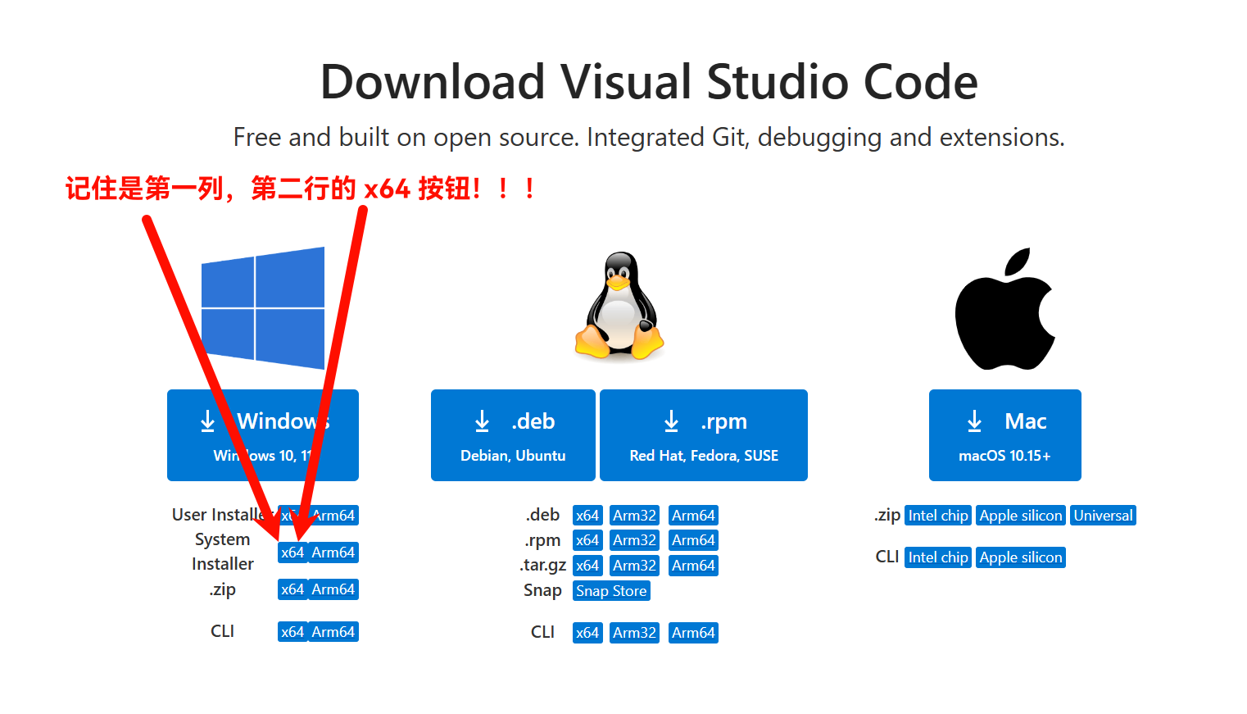Get Windows CLI x64 build
1247x714 pixels.
pos(292,632)
